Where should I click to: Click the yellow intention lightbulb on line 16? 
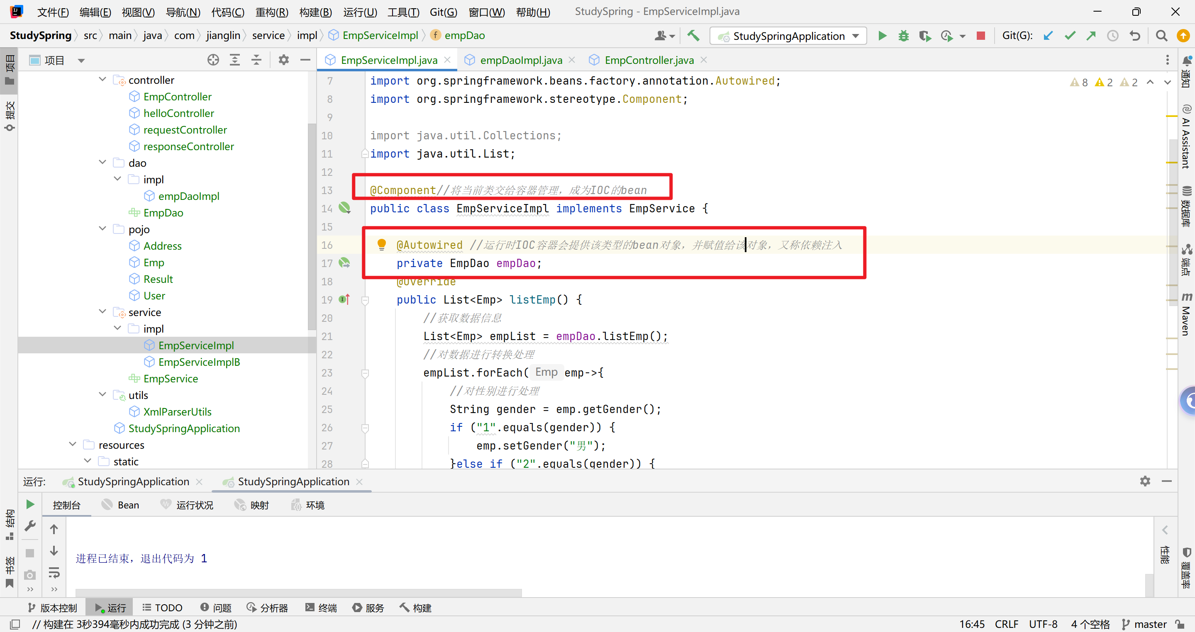[x=381, y=244]
